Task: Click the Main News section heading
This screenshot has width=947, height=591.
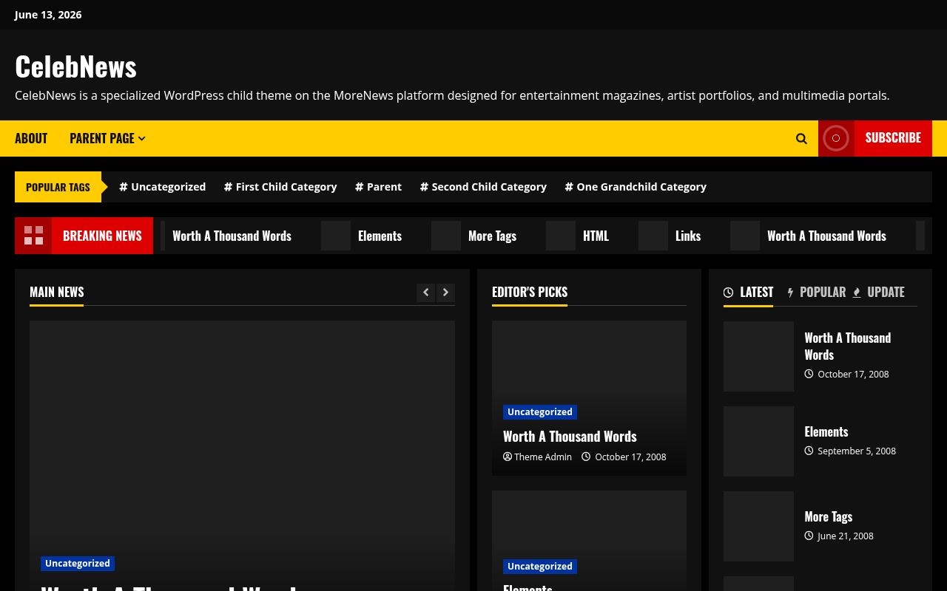Action: [x=57, y=292]
